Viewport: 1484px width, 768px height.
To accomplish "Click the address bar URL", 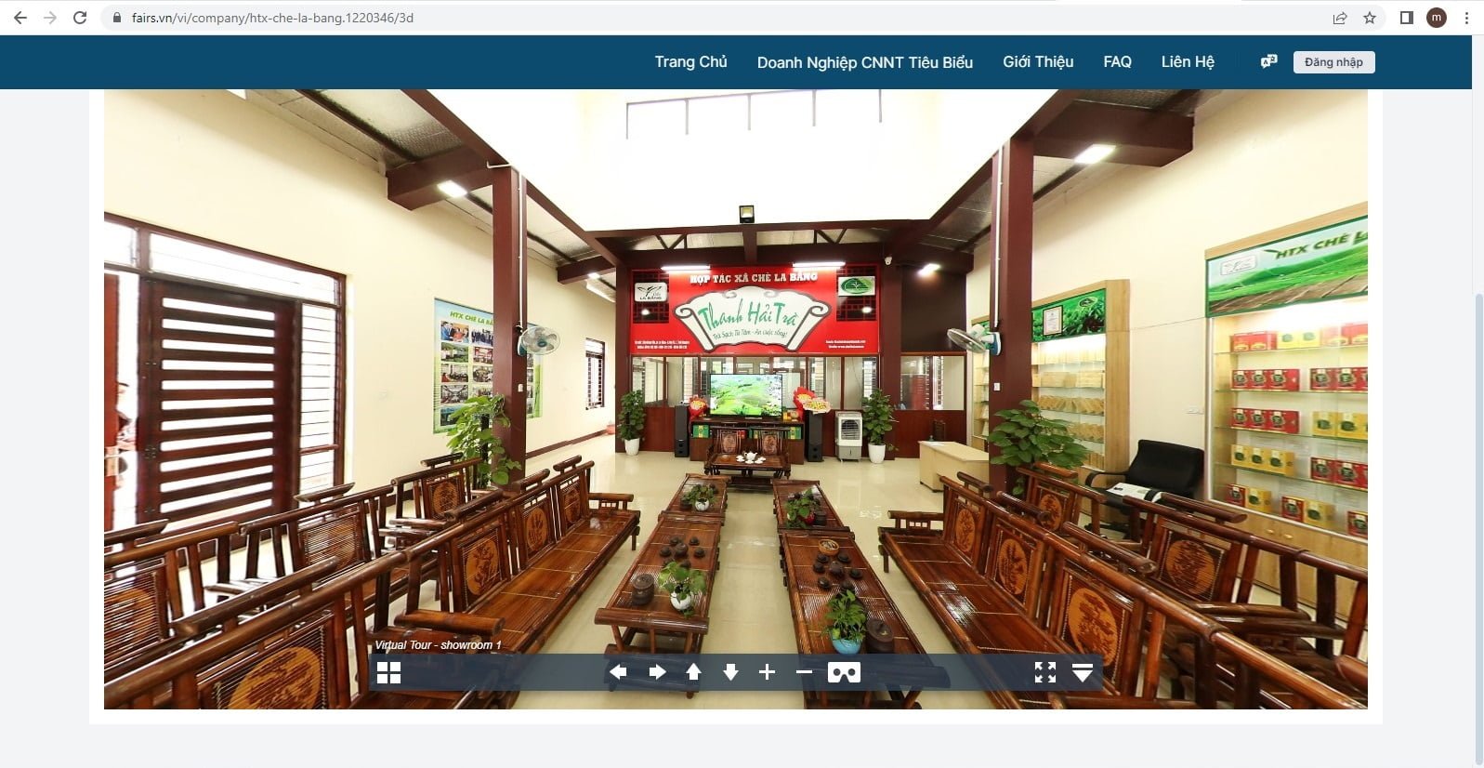I will pyautogui.click(x=272, y=18).
